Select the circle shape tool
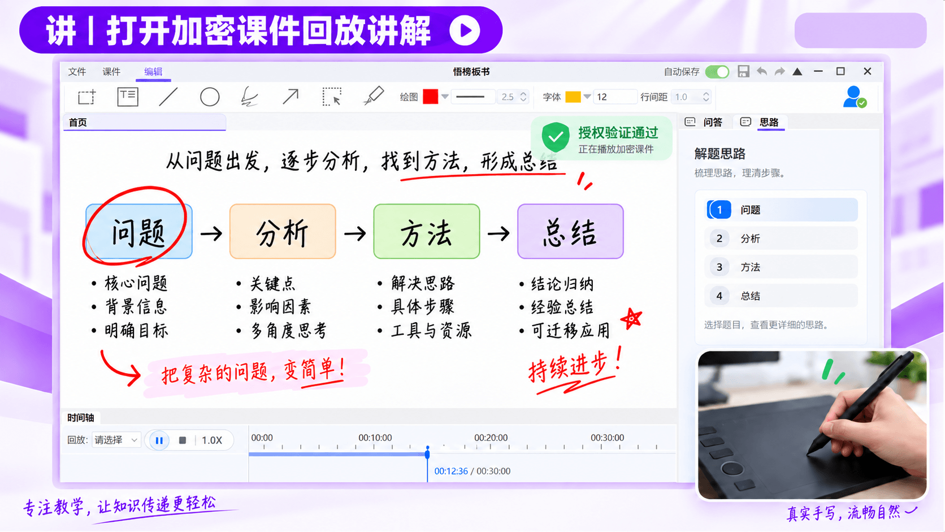The width and height of the screenshot is (945, 532). click(x=210, y=97)
